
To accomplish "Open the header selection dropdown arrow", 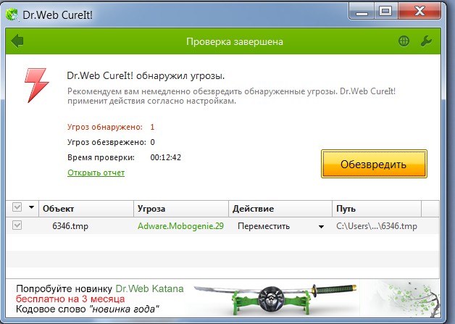I will point(31,207).
